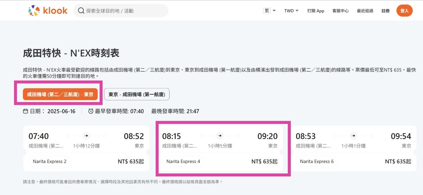Select the 成田機場 (第二／三航廈) - 東京 route tab
423x195 pixels.
click(60, 94)
